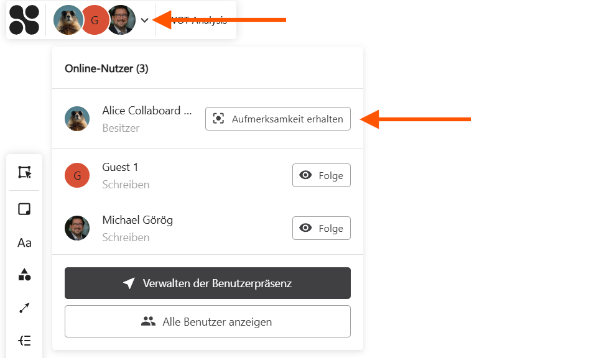Click Guest 1 avatar in top bar
The width and height of the screenshot is (589, 358).
point(95,20)
